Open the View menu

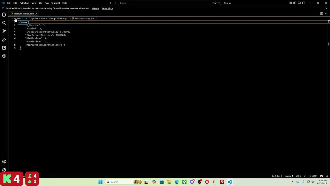pyautogui.click(x=34, y=3)
